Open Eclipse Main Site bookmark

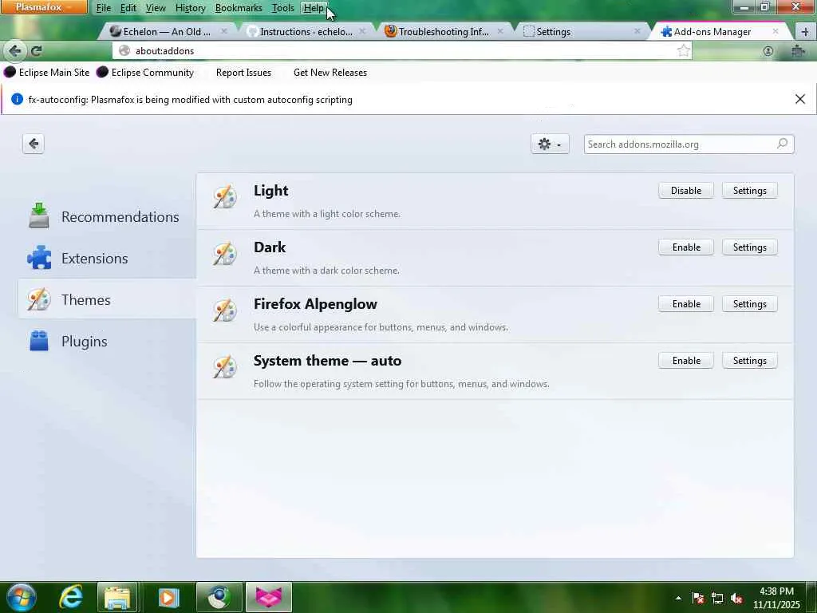pyautogui.click(x=47, y=73)
